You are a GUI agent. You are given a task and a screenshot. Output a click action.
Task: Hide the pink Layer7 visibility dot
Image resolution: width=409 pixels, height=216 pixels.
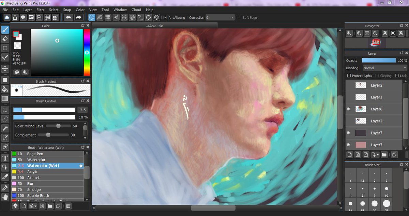pyautogui.click(x=348, y=145)
